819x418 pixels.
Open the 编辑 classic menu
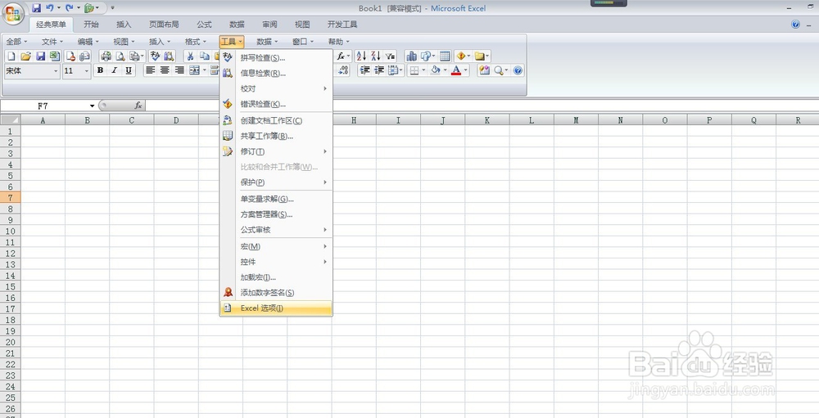tap(88, 42)
